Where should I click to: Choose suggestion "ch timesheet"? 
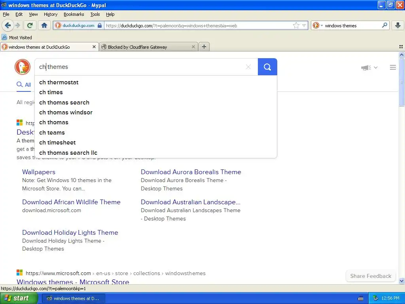point(156,142)
